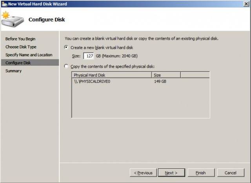Choose Copy contents of specified physical disk
This screenshot has height=183, width=251.
pyautogui.click(x=66, y=67)
